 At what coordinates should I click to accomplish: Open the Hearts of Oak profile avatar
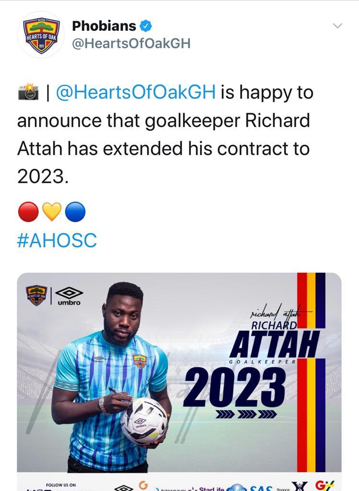(x=41, y=35)
